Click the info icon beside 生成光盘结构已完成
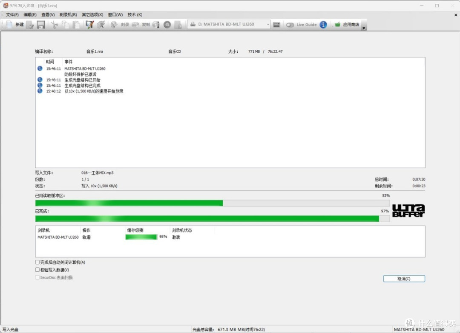The image size is (460, 333). tap(40, 85)
